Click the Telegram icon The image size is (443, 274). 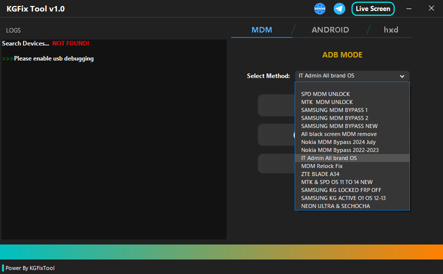click(x=340, y=8)
